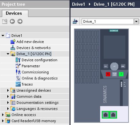Image resolution: width=140 pixels, height=125 pixels.
Task: Click the Unassigned devices folder icon
Action: point(13,90)
